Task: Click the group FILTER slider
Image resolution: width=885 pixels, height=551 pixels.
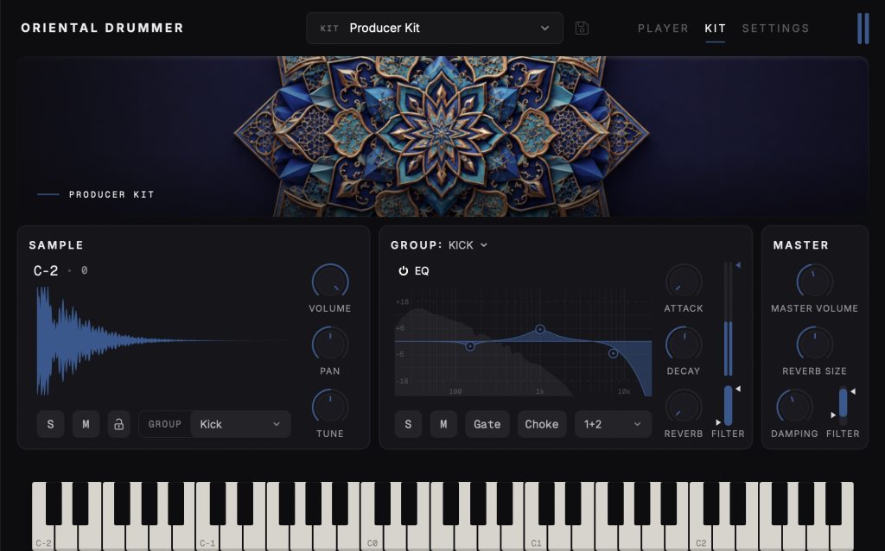Action: [x=728, y=406]
